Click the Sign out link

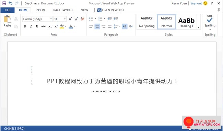point(196,3)
